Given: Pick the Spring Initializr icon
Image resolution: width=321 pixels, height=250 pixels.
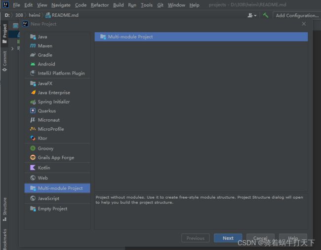Looking at the screenshot, I should [x=33, y=102].
